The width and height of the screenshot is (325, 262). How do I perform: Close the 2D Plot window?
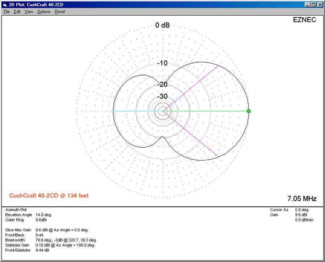(x=320, y=5)
